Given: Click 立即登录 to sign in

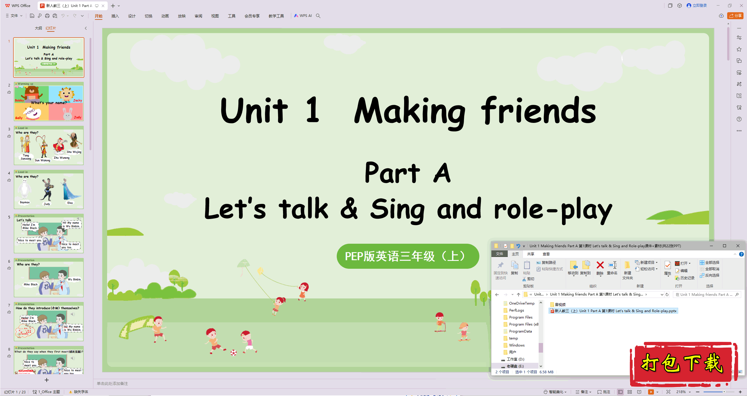Looking at the screenshot, I should pyautogui.click(x=697, y=6).
